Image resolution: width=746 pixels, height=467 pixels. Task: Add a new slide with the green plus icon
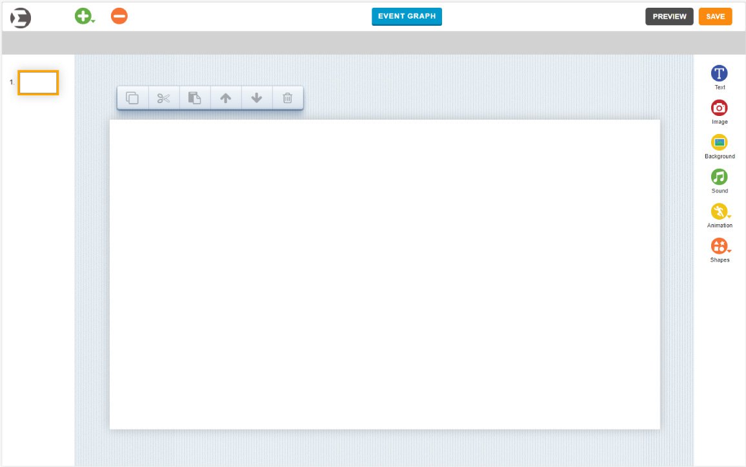coord(83,16)
